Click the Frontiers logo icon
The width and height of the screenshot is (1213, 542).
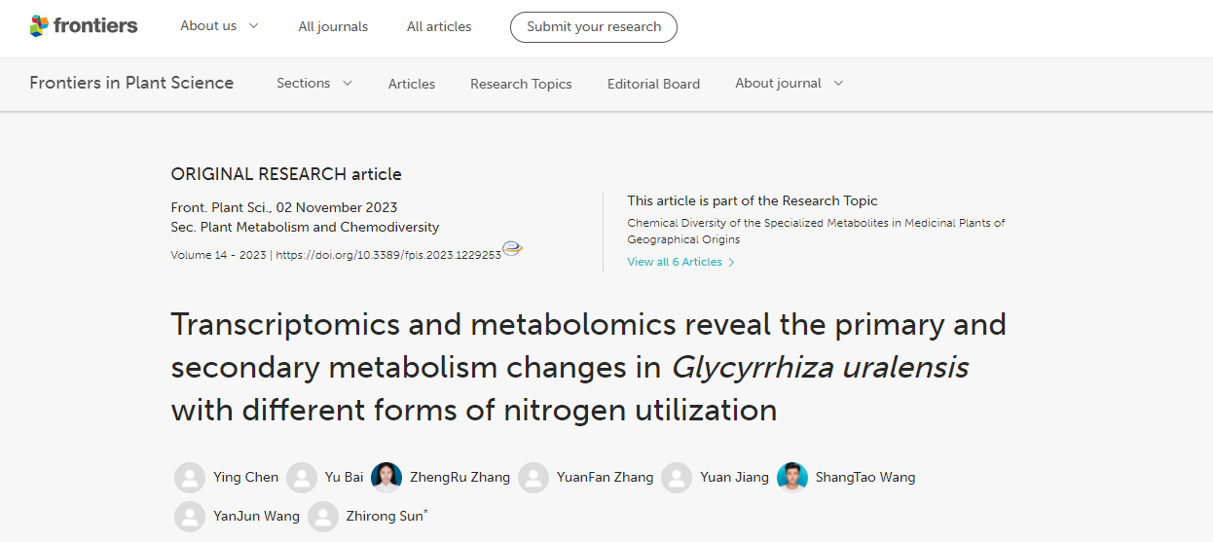click(39, 26)
